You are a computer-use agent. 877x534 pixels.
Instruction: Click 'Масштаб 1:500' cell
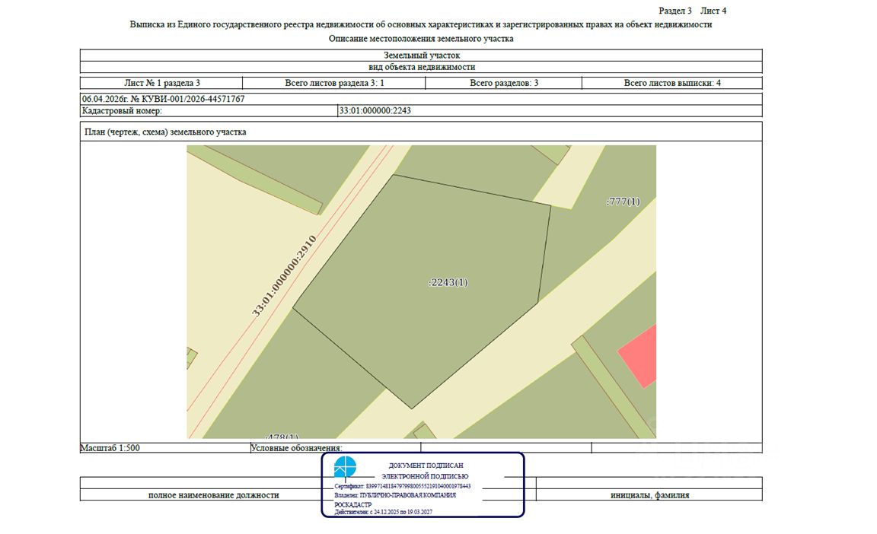pyautogui.click(x=165, y=448)
